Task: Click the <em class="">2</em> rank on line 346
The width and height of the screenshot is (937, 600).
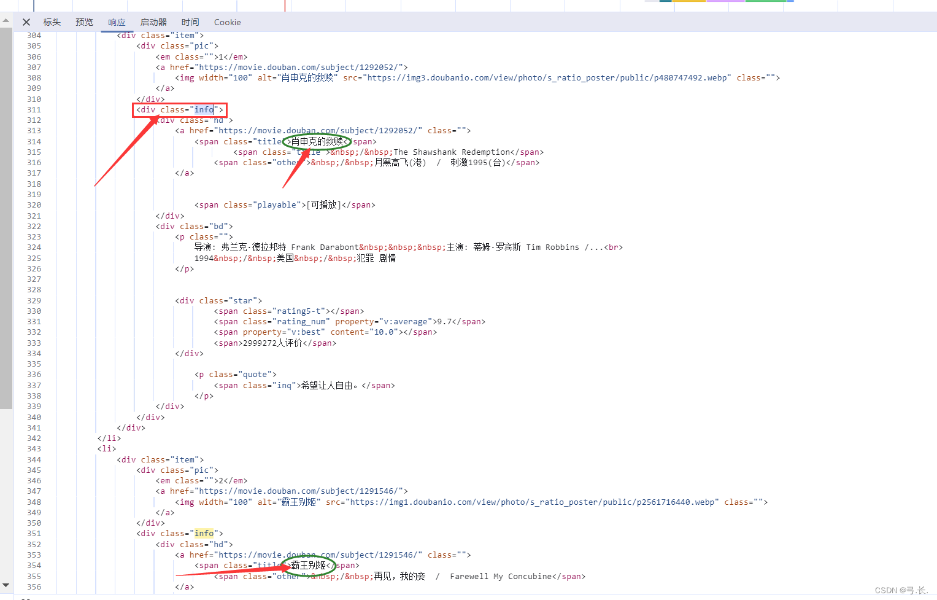Action: (201, 481)
